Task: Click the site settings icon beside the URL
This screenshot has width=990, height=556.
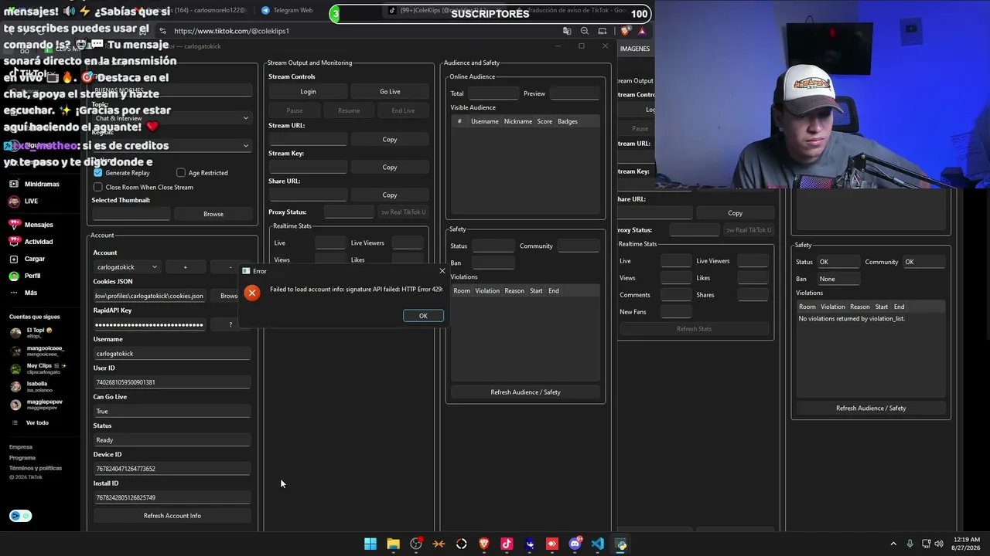Action: tap(162, 31)
